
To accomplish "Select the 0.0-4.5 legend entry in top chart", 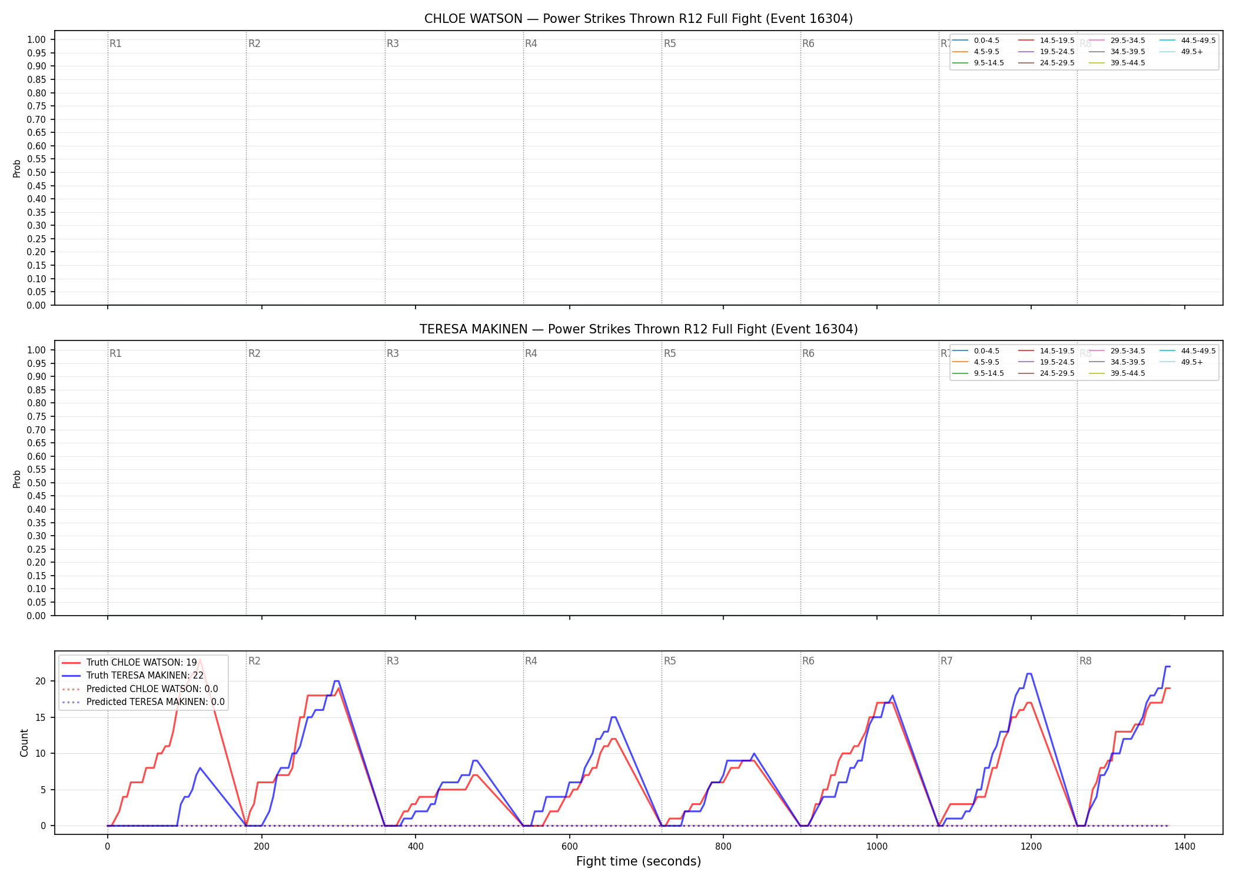I will [976, 41].
